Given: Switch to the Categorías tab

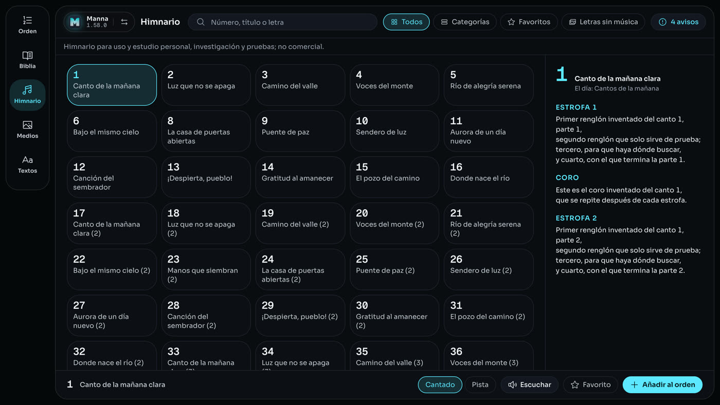Looking at the screenshot, I should (x=465, y=22).
